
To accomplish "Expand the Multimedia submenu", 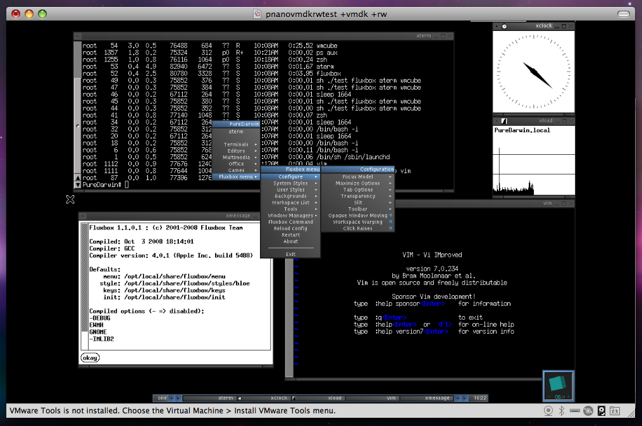I will tap(237, 157).
